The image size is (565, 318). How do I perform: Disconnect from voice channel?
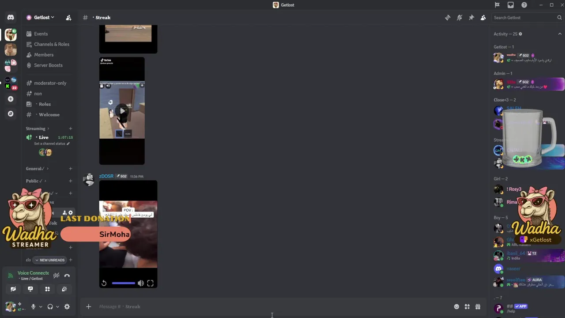(67, 276)
